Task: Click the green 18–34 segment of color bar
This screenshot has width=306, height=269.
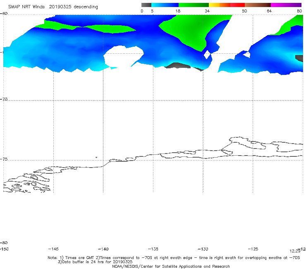Action: pyautogui.click(x=194, y=5)
